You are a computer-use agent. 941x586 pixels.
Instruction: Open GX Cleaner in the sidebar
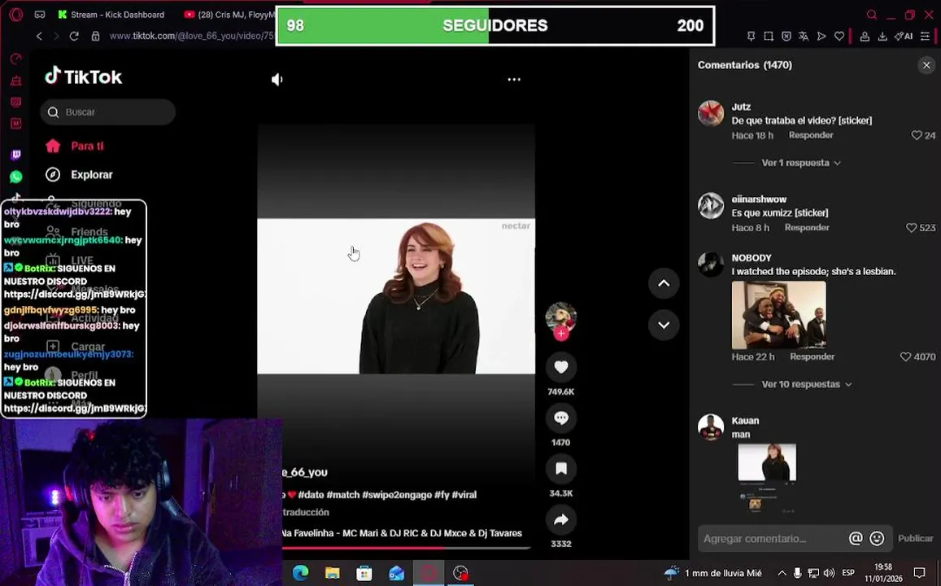point(16,81)
